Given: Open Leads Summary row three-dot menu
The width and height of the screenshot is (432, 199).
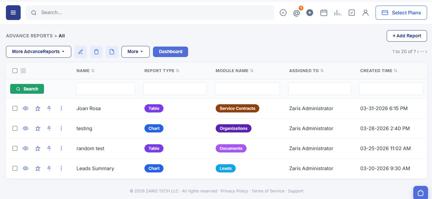Looking at the screenshot, I should pos(61,169).
